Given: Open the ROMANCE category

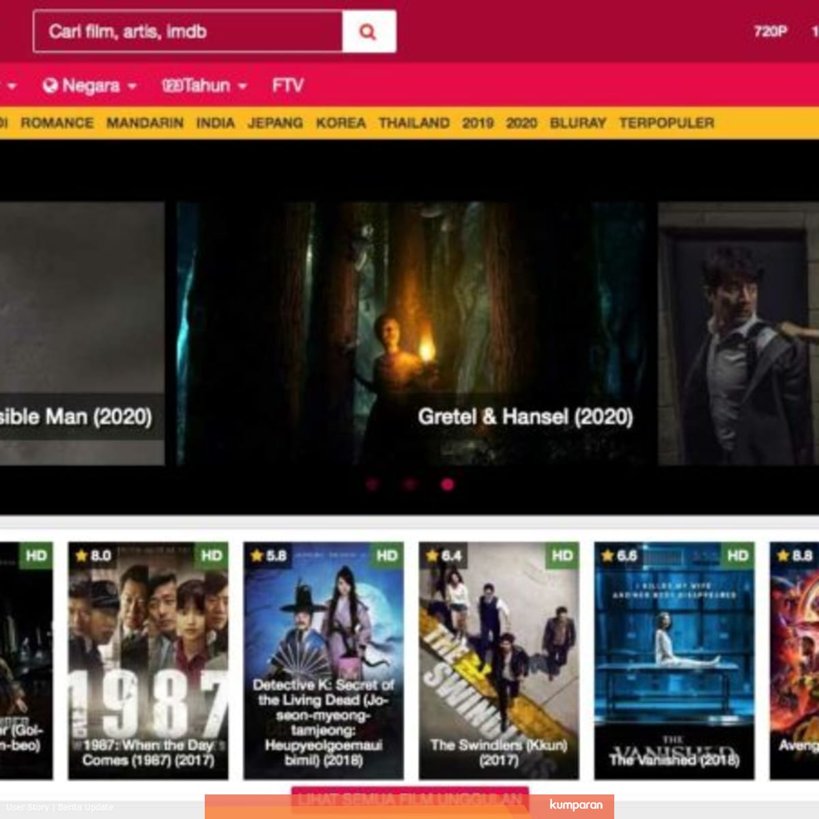Looking at the screenshot, I should (x=57, y=123).
